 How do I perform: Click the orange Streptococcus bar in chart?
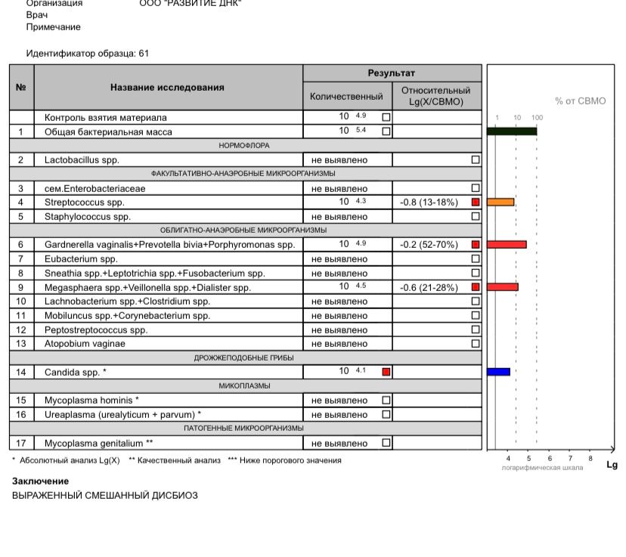pyautogui.click(x=500, y=203)
